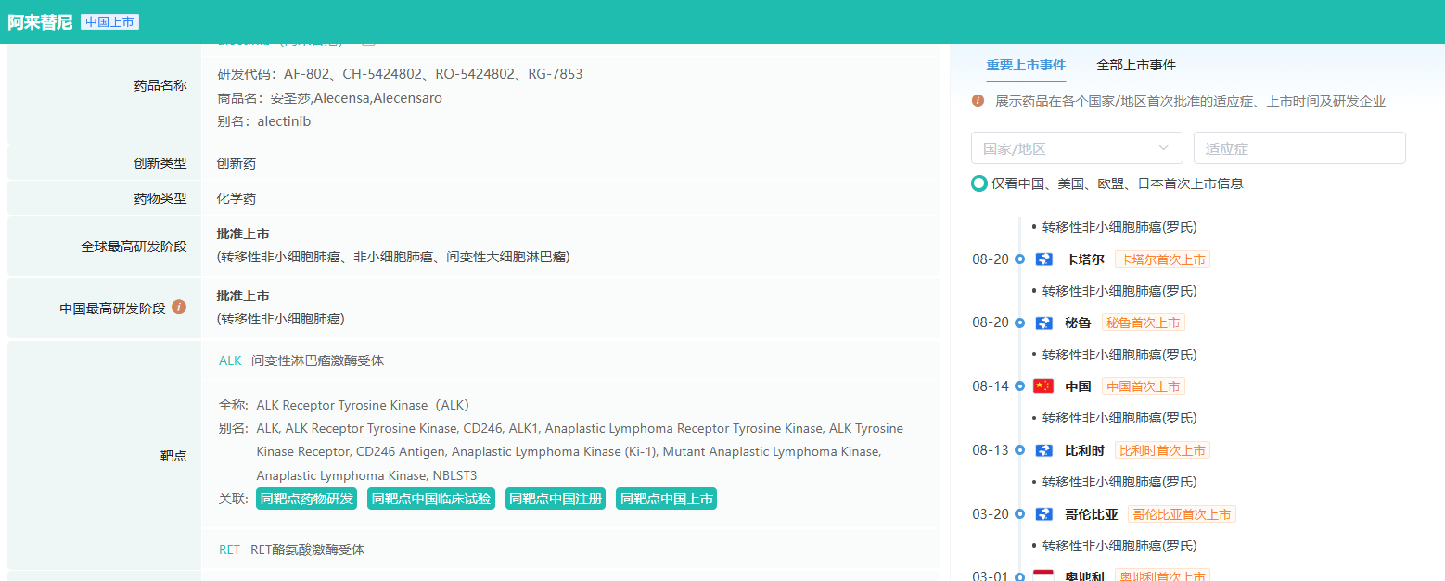Click the 比利时首次上市 tag
The width and height of the screenshot is (1445, 581).
coord(1163,450)
